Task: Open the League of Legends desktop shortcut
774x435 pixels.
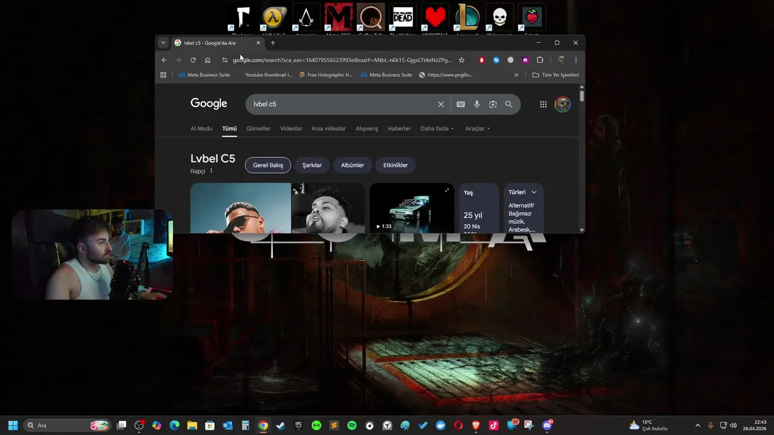Action: [467, 18]
